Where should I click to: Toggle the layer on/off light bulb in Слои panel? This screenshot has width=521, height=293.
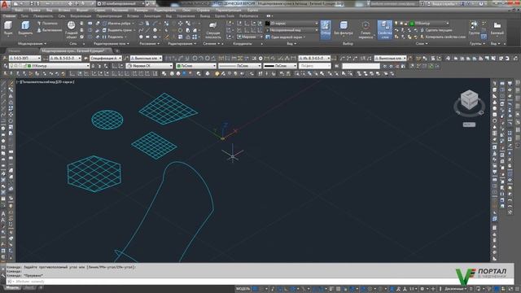396,24
